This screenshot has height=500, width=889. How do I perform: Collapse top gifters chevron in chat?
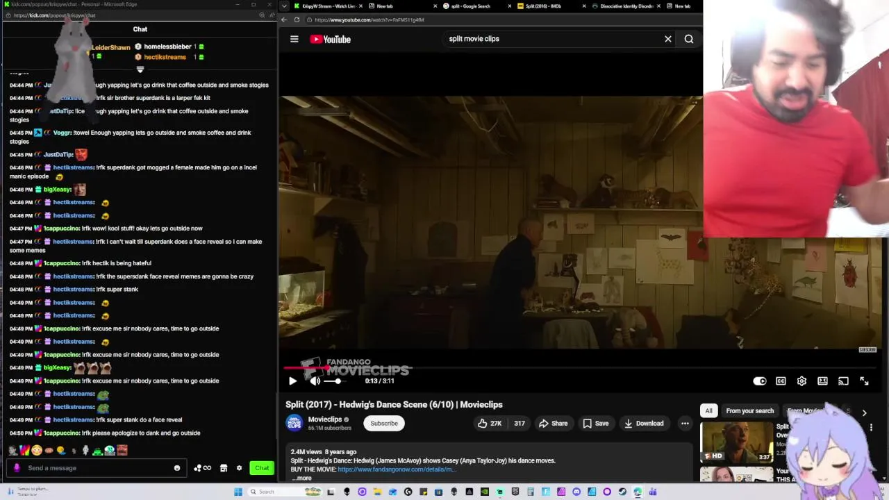[140, 69]
